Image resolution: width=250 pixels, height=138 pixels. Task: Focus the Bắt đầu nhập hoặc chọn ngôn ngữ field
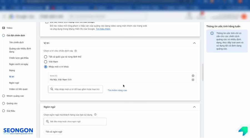[x=75, y=121]
